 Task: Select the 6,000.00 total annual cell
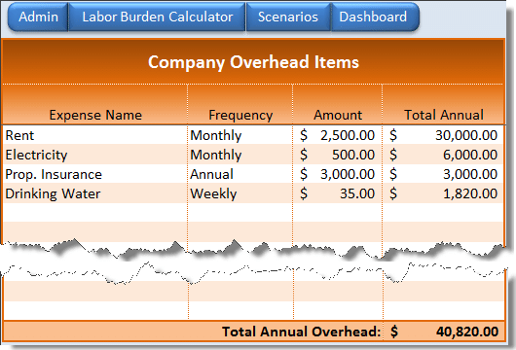tap(443, 155)
